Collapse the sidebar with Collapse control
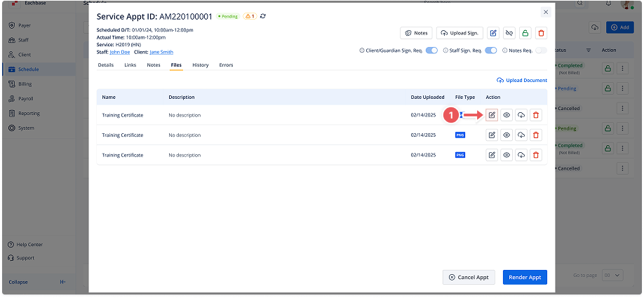The width and height of the screenshot is (644, 298). pyautogui.click(x=37, y=282)
